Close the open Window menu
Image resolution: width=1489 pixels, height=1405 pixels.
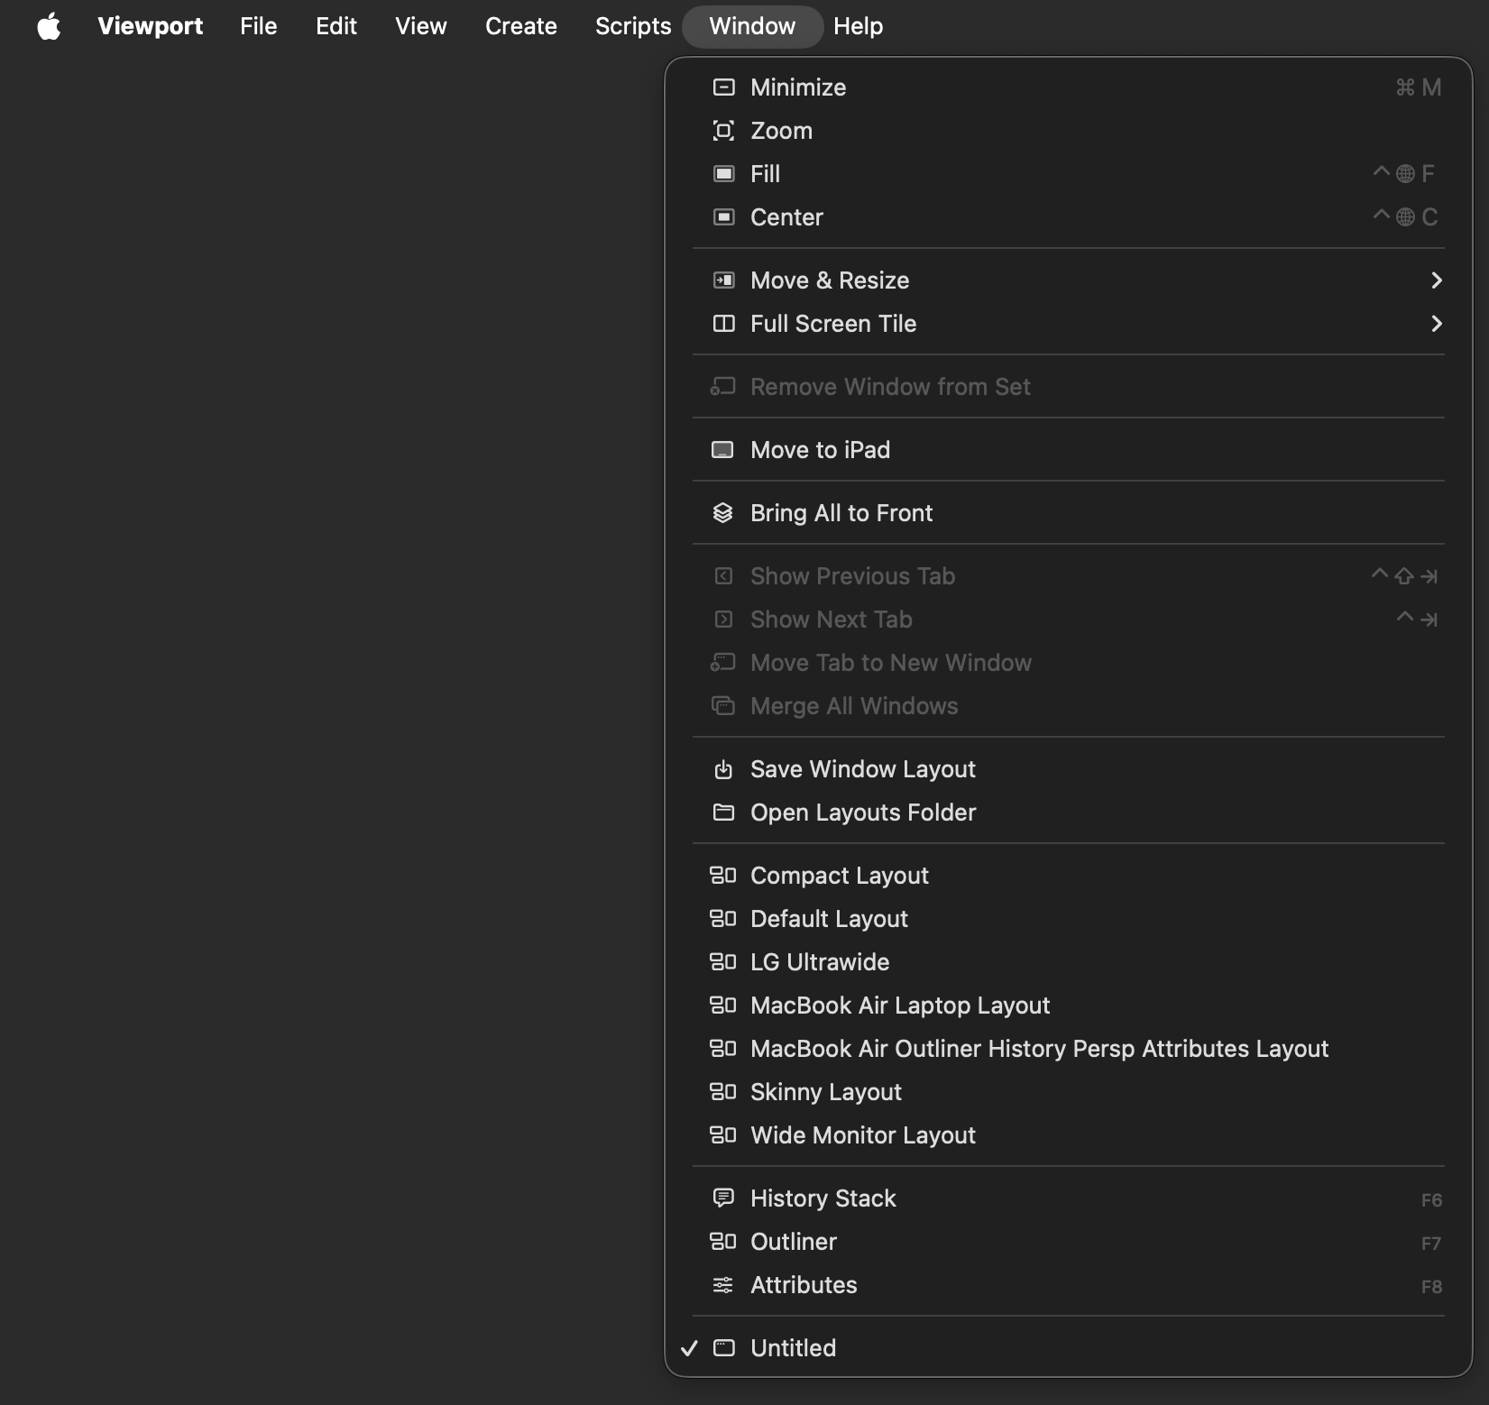coord(752,26)
